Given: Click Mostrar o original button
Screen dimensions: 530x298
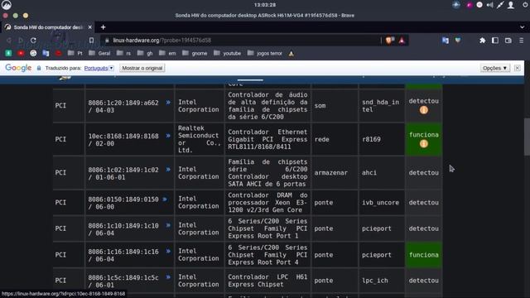Looking at the screenshot, I should pyautogui.click(x=142, y=68).
